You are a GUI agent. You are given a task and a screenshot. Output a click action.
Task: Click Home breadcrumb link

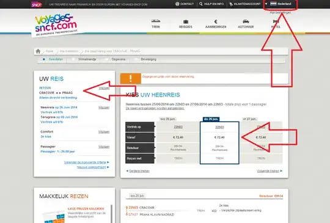tap(50, 51)
